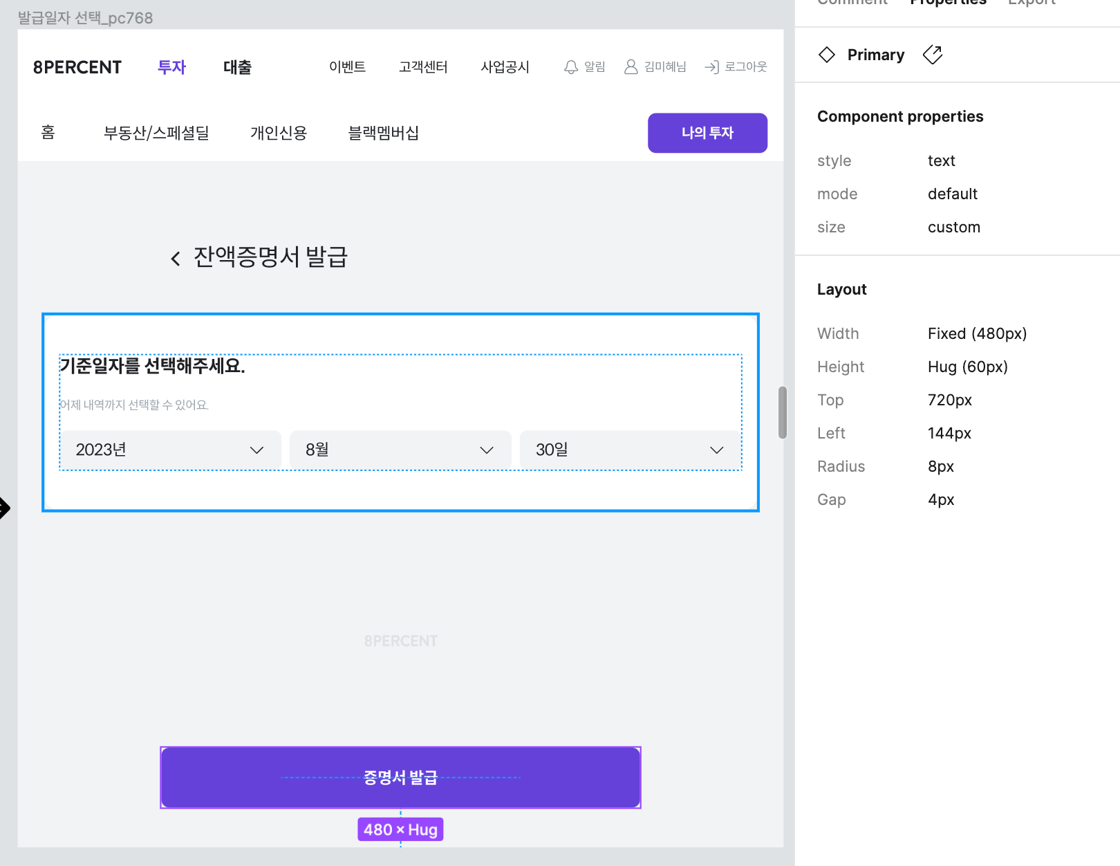This screenshot has width=1120, height=866.
Task: Switch to the 부동산/스페셜딜 tab
Action: (156, 133)
